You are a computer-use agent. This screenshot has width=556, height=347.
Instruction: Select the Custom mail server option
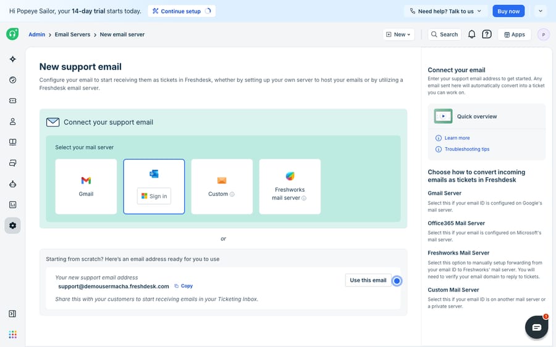[x=222, y=186]
